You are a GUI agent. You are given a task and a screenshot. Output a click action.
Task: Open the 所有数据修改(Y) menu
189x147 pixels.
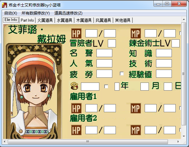pyautogui.click(x=36, y=13)
